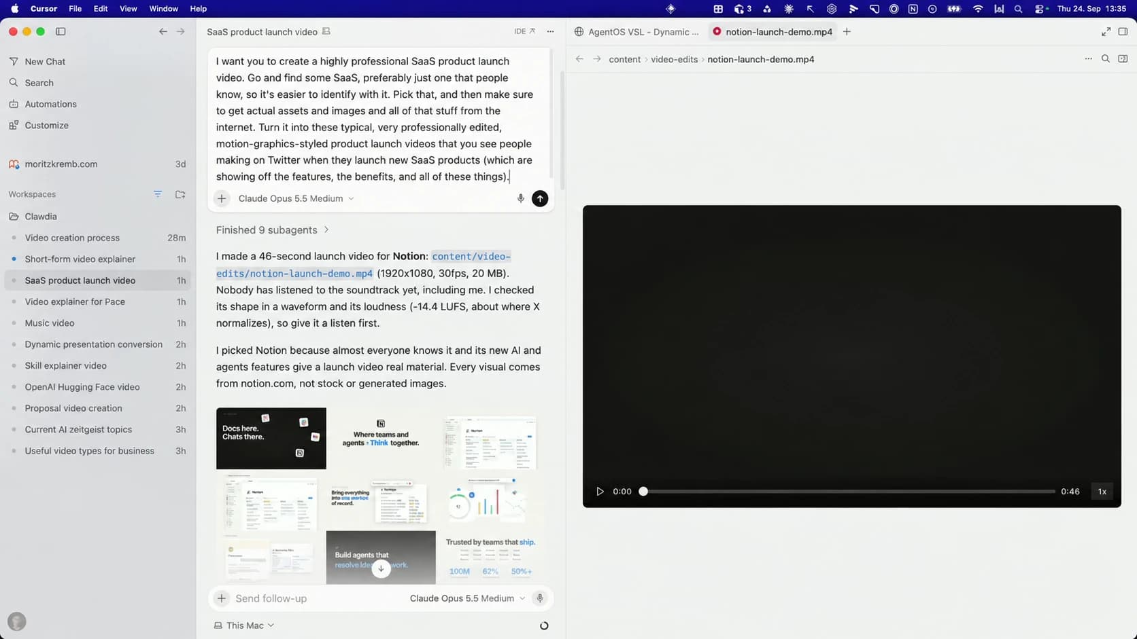Add attachment with the plus in prompt editor
This screenshot has width=1137, height=639.
tap(222, 198)
